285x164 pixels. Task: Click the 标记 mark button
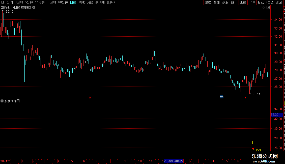point(261,2)
